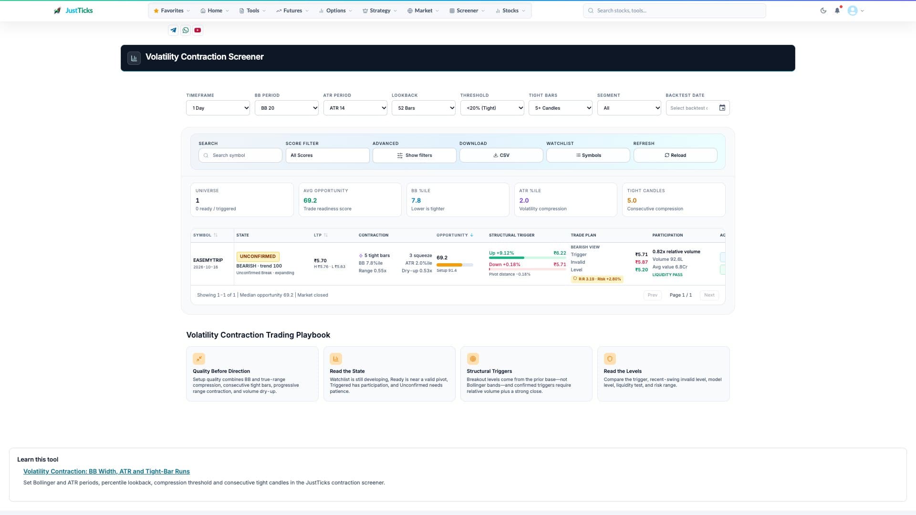This screenshot has height=515, width=916.
Task: Open the WhatsApp share icon
Action: (x=186, y=30)
